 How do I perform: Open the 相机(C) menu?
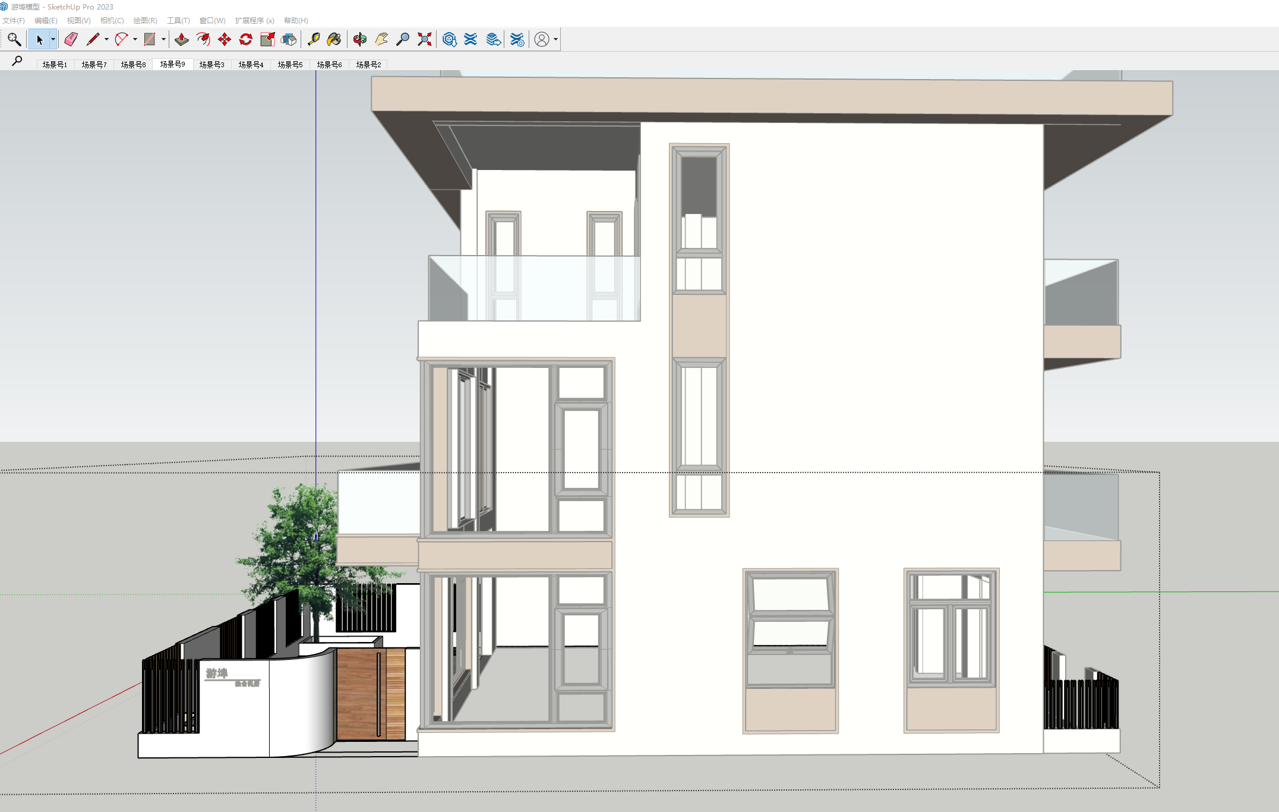pyautogui.click(x=112, y=20)
